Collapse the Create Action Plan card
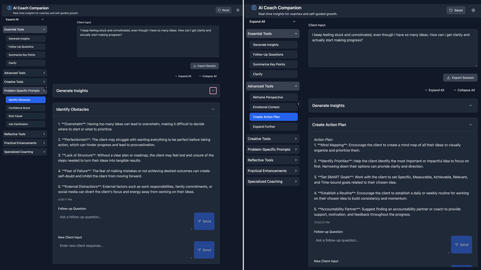 point(470,125)
